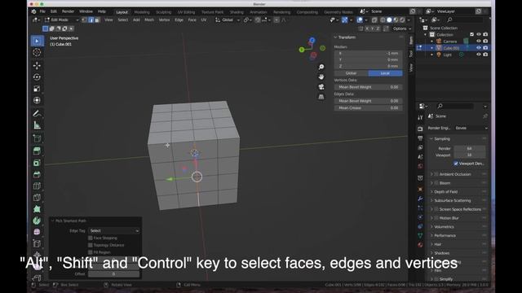Select the Scale tool
The height and width of the screenshot is (293, 522).
(x=37, y=89)
